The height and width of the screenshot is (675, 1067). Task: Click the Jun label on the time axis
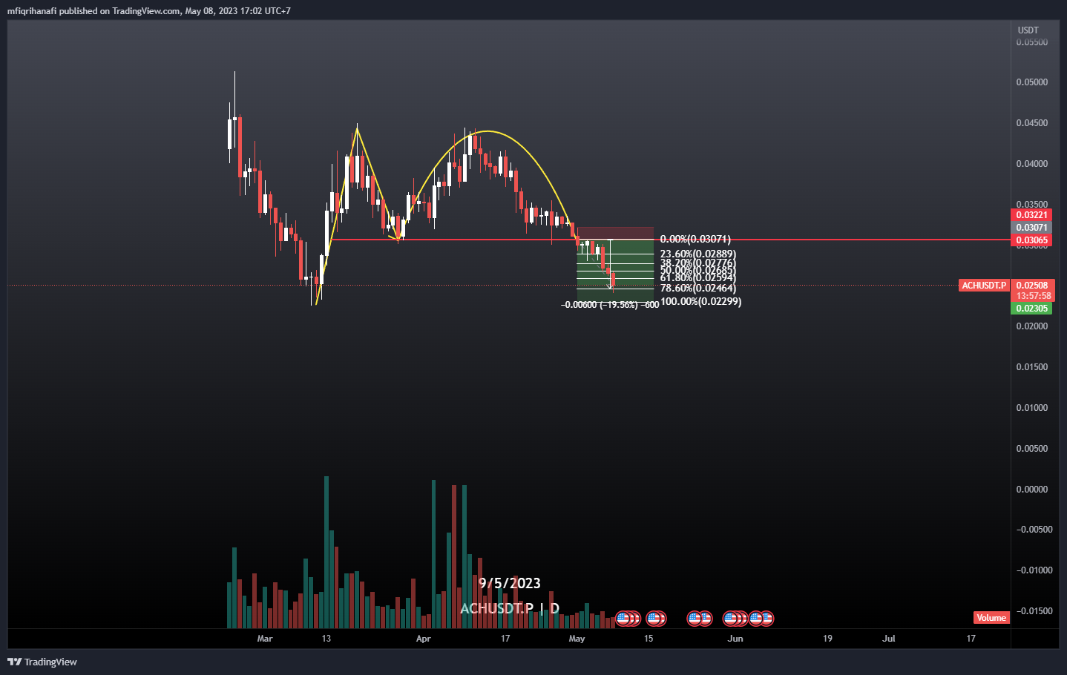click(735, 639)
